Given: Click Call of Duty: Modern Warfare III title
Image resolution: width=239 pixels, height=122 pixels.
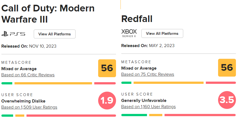Looking at the screenshot, I should click(x=48, y=14).
